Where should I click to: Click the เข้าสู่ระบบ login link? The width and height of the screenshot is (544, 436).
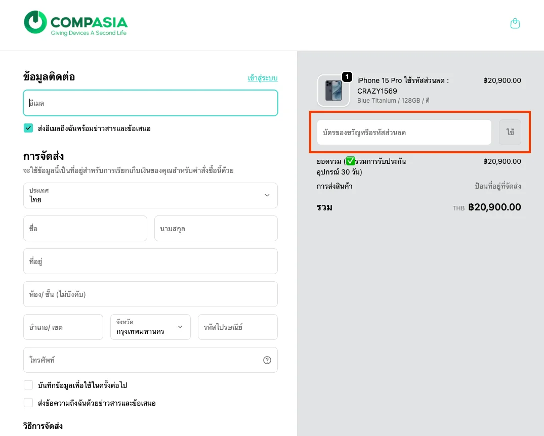(x=262, y=77)
